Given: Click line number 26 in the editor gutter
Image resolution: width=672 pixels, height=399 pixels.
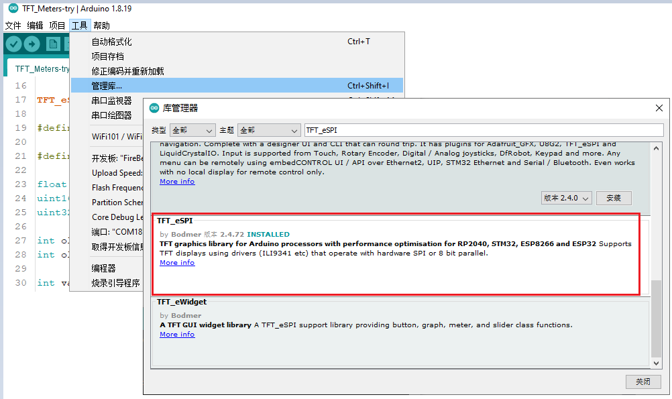Looking at the screenshot, I should [x=21, y=226].
